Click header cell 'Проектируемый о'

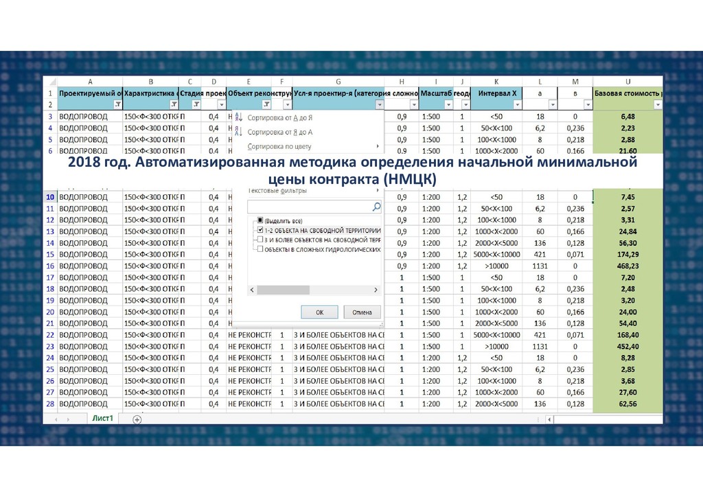pyautogui.click(x=90, y=93)
